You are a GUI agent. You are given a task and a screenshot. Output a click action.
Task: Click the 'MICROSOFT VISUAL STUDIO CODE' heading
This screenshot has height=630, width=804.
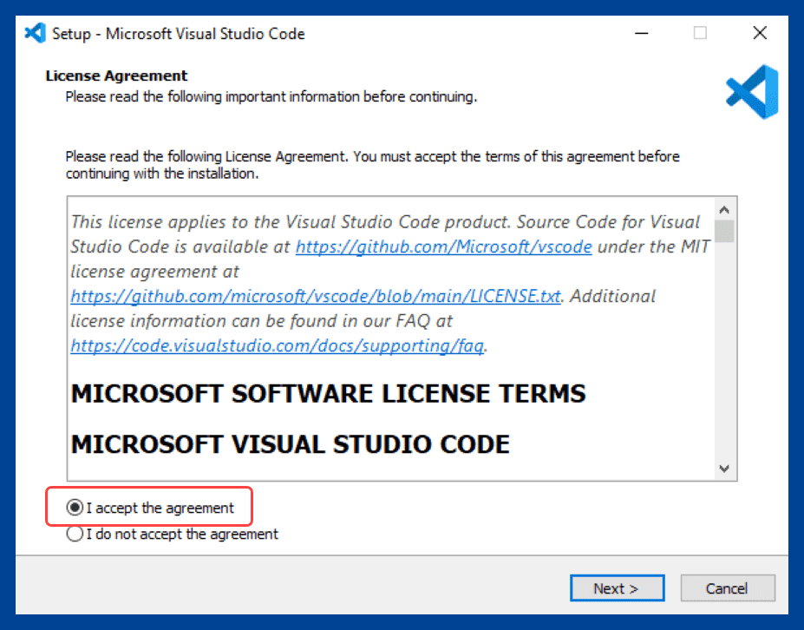(291, 443)
